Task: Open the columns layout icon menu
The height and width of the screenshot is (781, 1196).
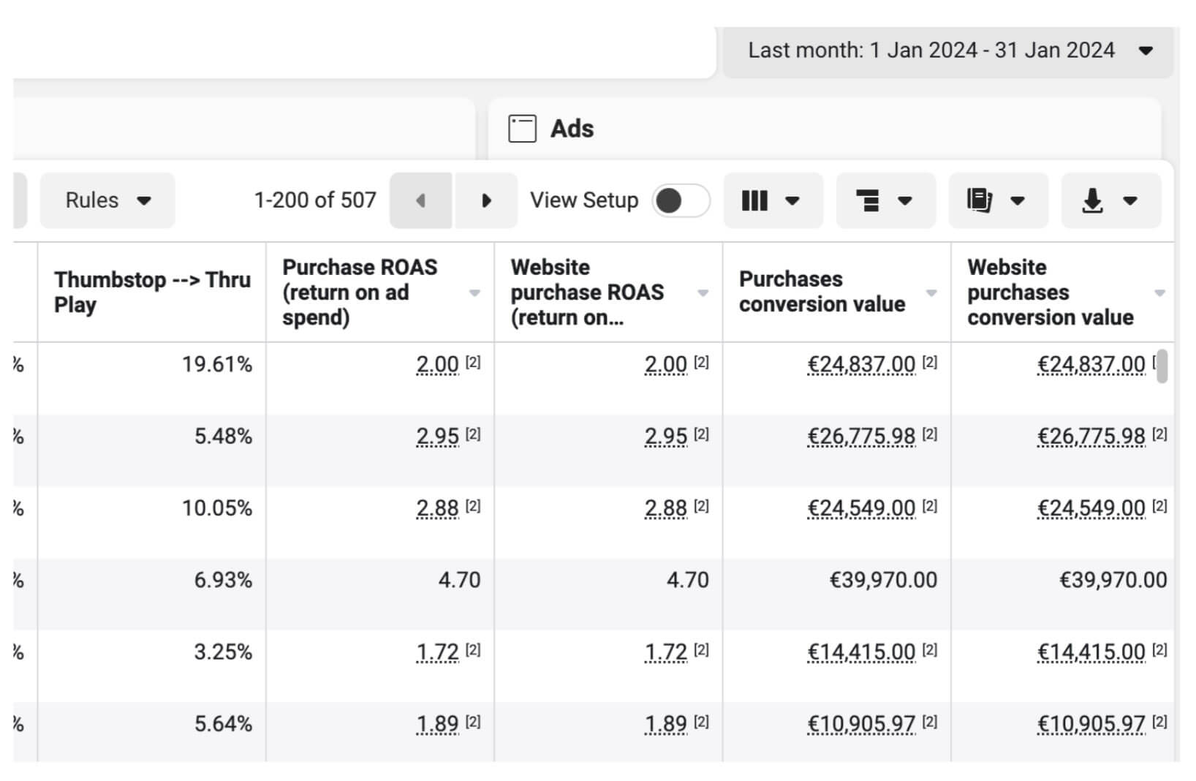Action: point(773,200)
